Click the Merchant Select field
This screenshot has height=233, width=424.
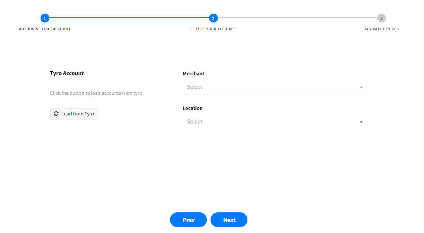coord(275,87)
